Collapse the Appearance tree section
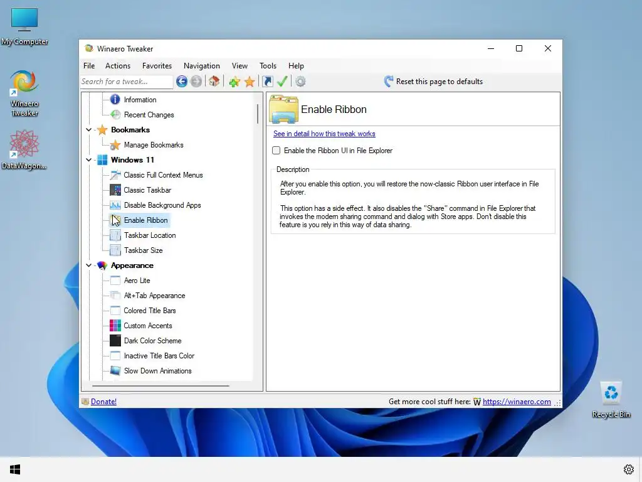Screen dimensions: 642x482 coord(88,265)
